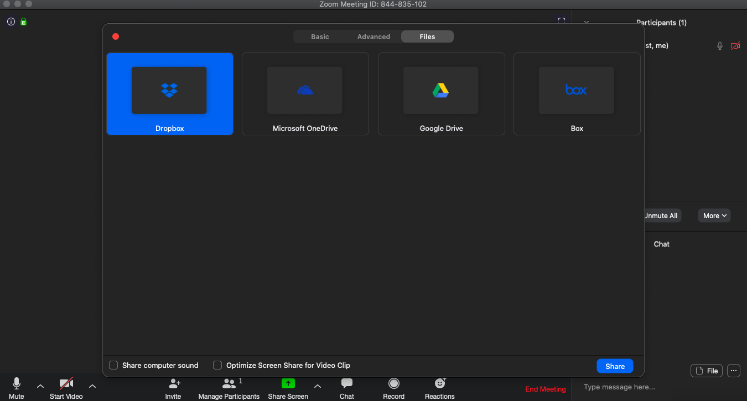Open meeting info icon

tap(11, 22)
